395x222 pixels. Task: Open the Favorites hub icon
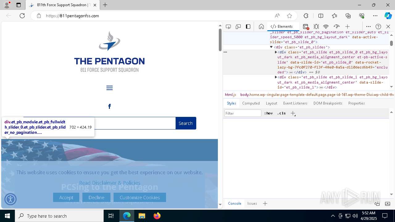point(335,16)
